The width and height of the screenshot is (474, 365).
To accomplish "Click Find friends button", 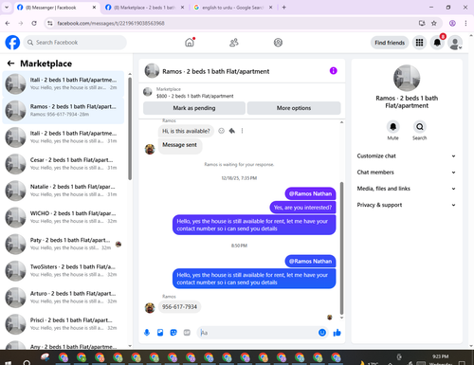I will pos(390,43).
